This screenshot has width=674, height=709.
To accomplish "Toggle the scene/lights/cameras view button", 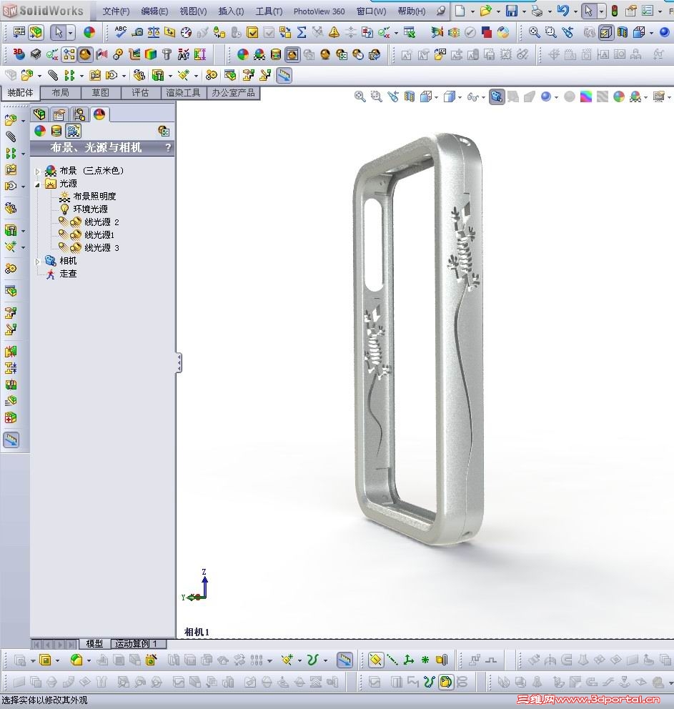I will pos(73,131).
